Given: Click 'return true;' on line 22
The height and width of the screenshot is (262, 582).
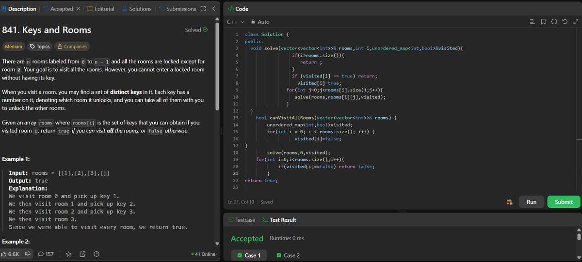Looking at the screenshot, I should pyautogui.click(x=261, y=181).
